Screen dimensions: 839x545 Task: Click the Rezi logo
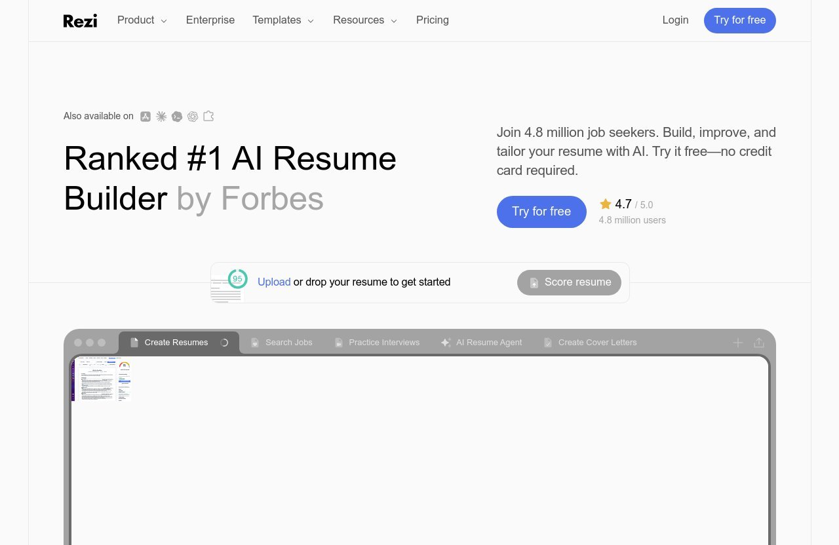(x=80, y=21)
